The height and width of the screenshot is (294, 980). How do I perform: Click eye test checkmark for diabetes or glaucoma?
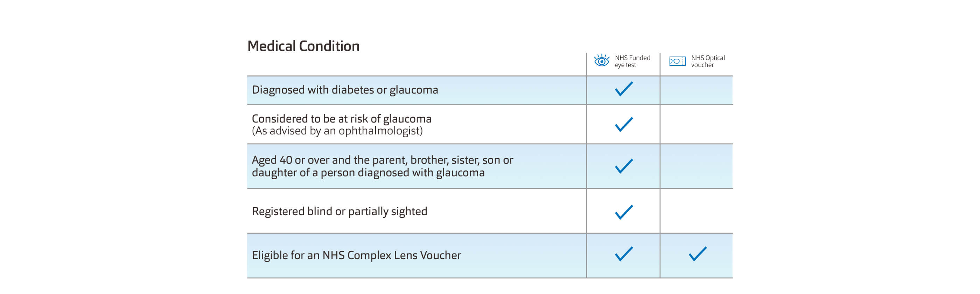[624, 89]
